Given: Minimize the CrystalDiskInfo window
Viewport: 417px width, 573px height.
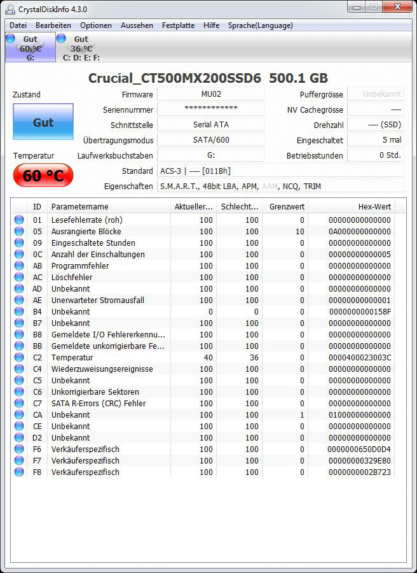Looking at the screenshot, I should pyautogui.click(x=357, y=7).
